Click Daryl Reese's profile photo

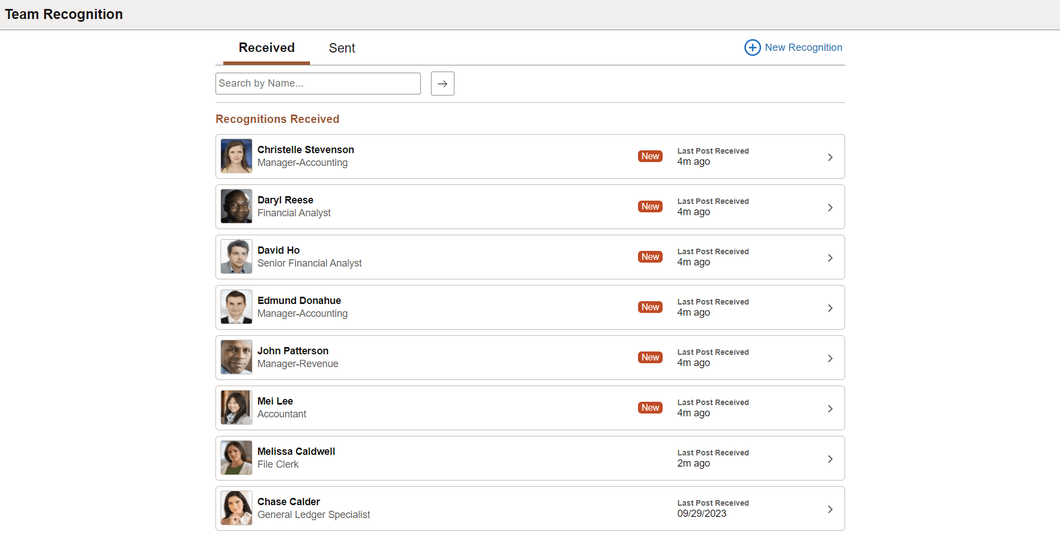[x=236, y=206]
